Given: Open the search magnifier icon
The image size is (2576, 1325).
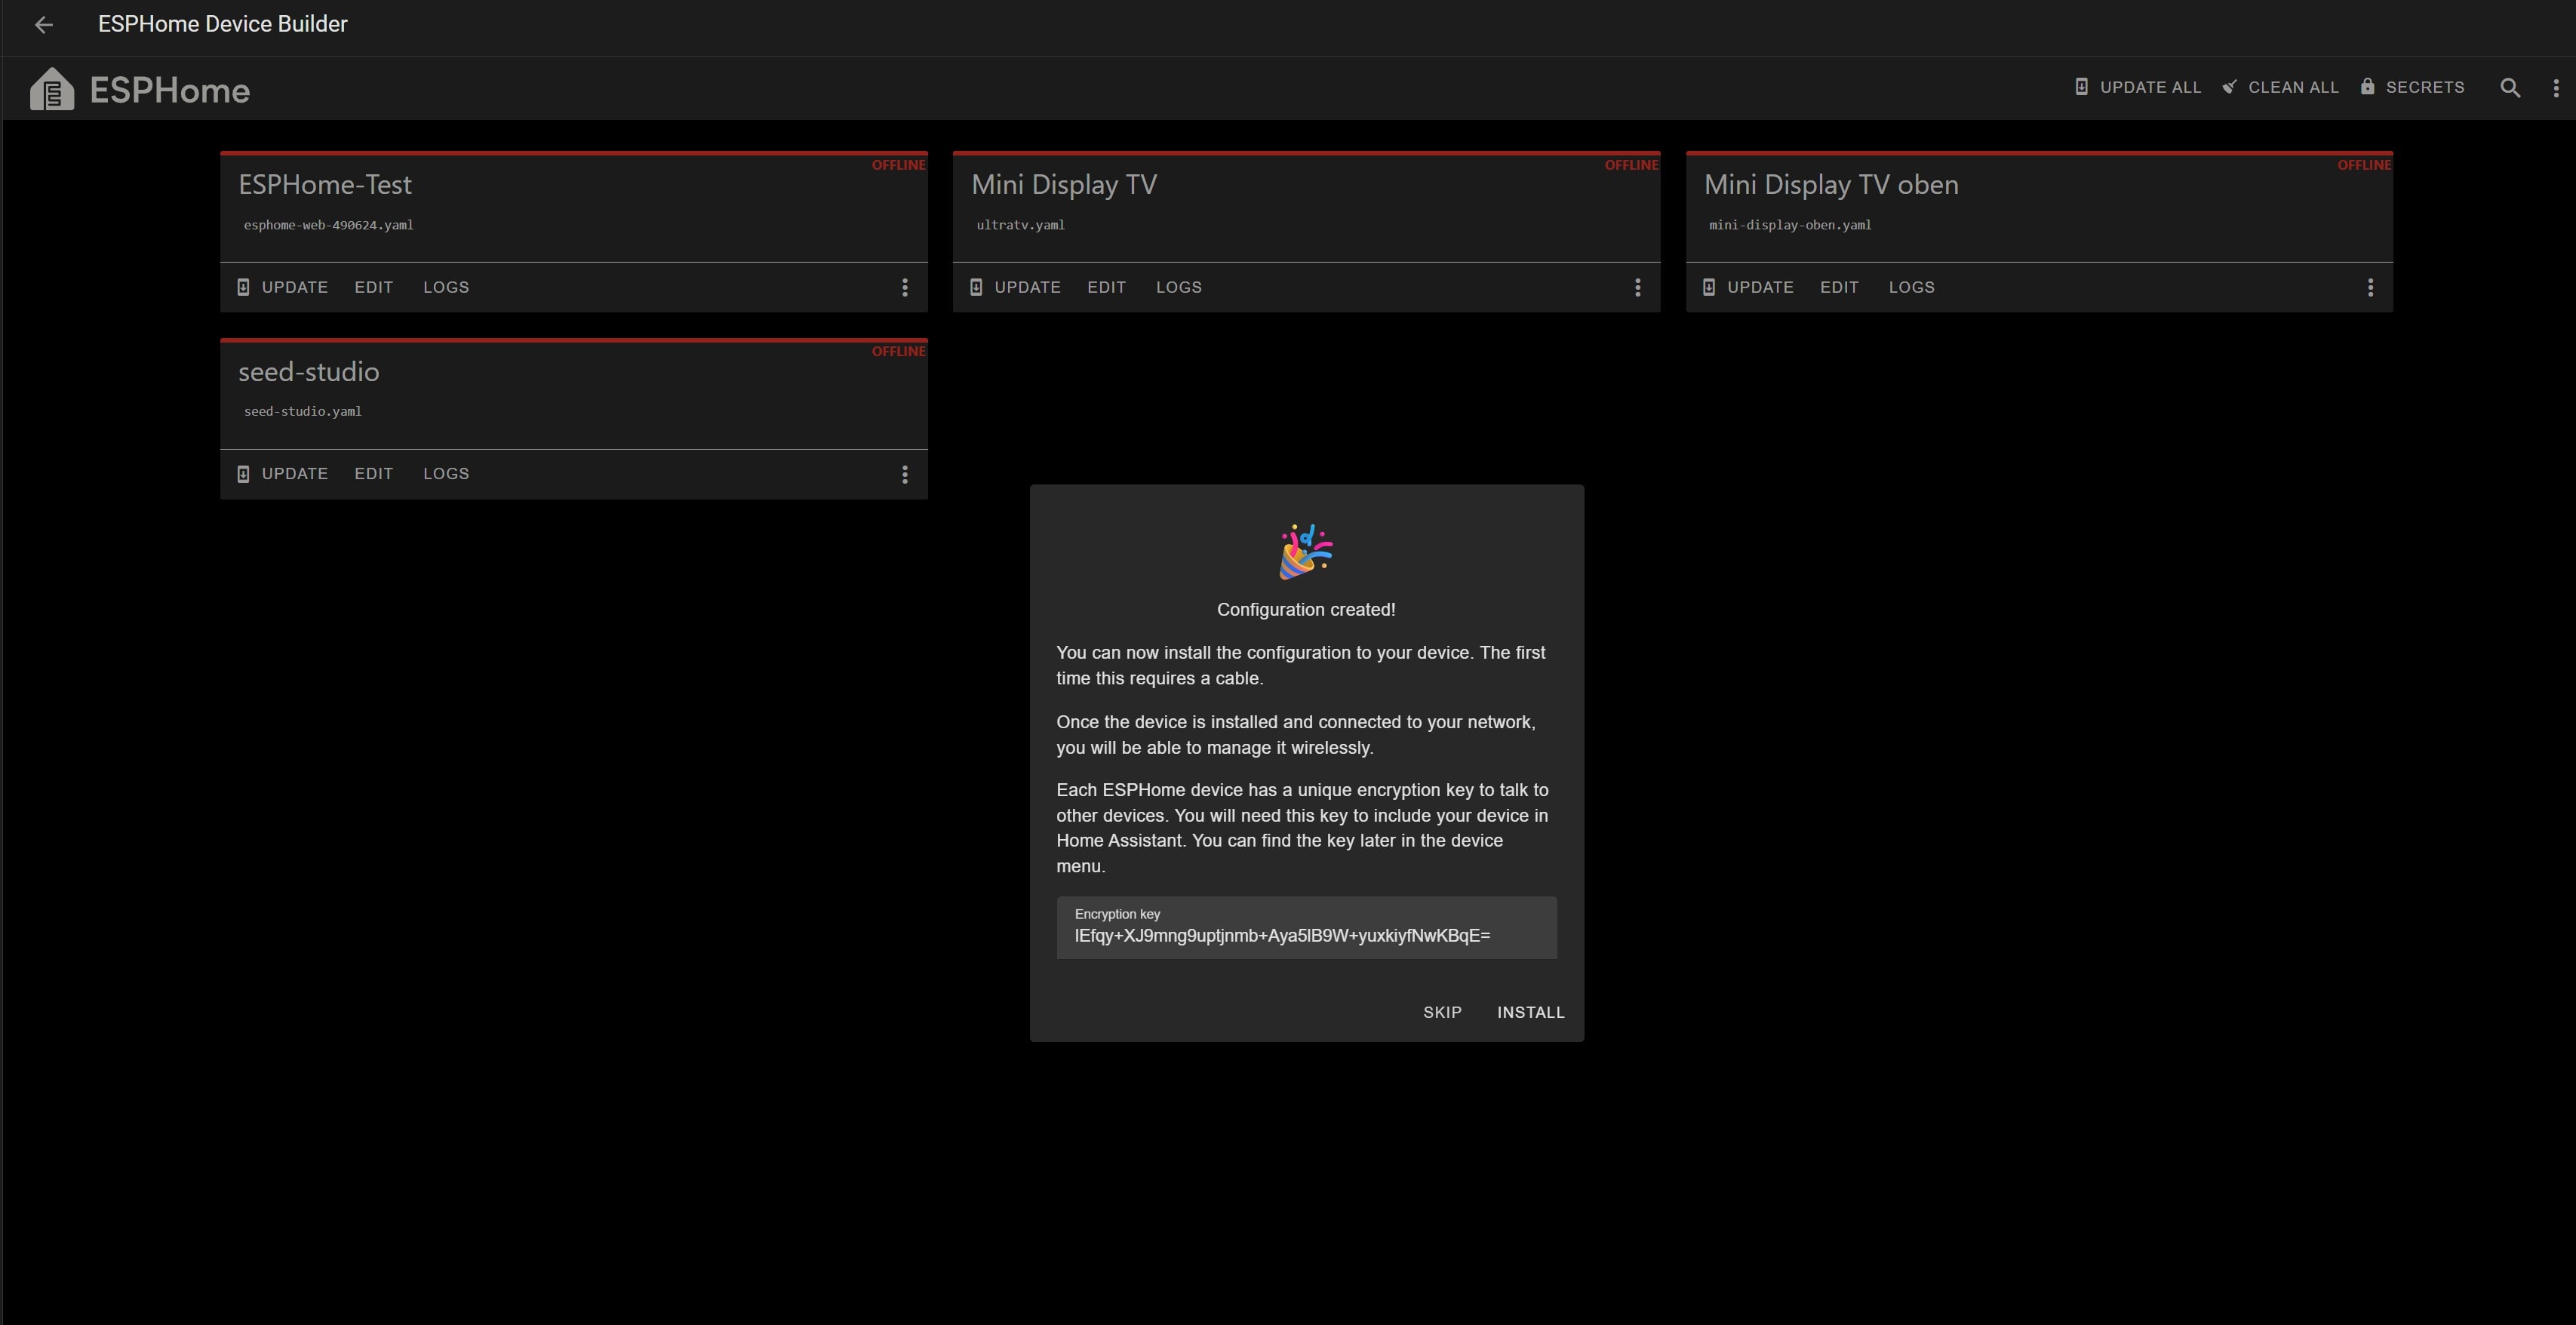Looking at the screenshot, I should click(2509, 88).
